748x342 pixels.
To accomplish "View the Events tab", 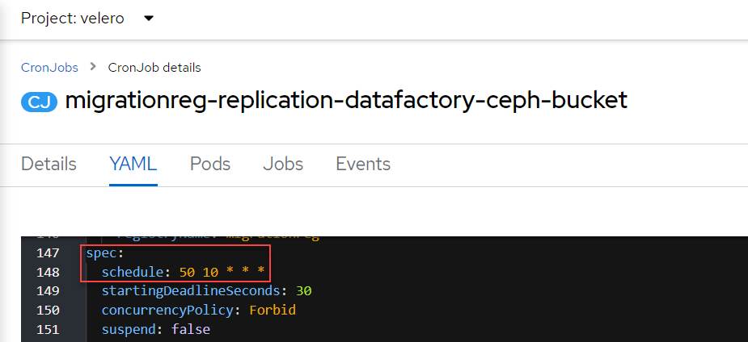I will click(x=363, y=164).
